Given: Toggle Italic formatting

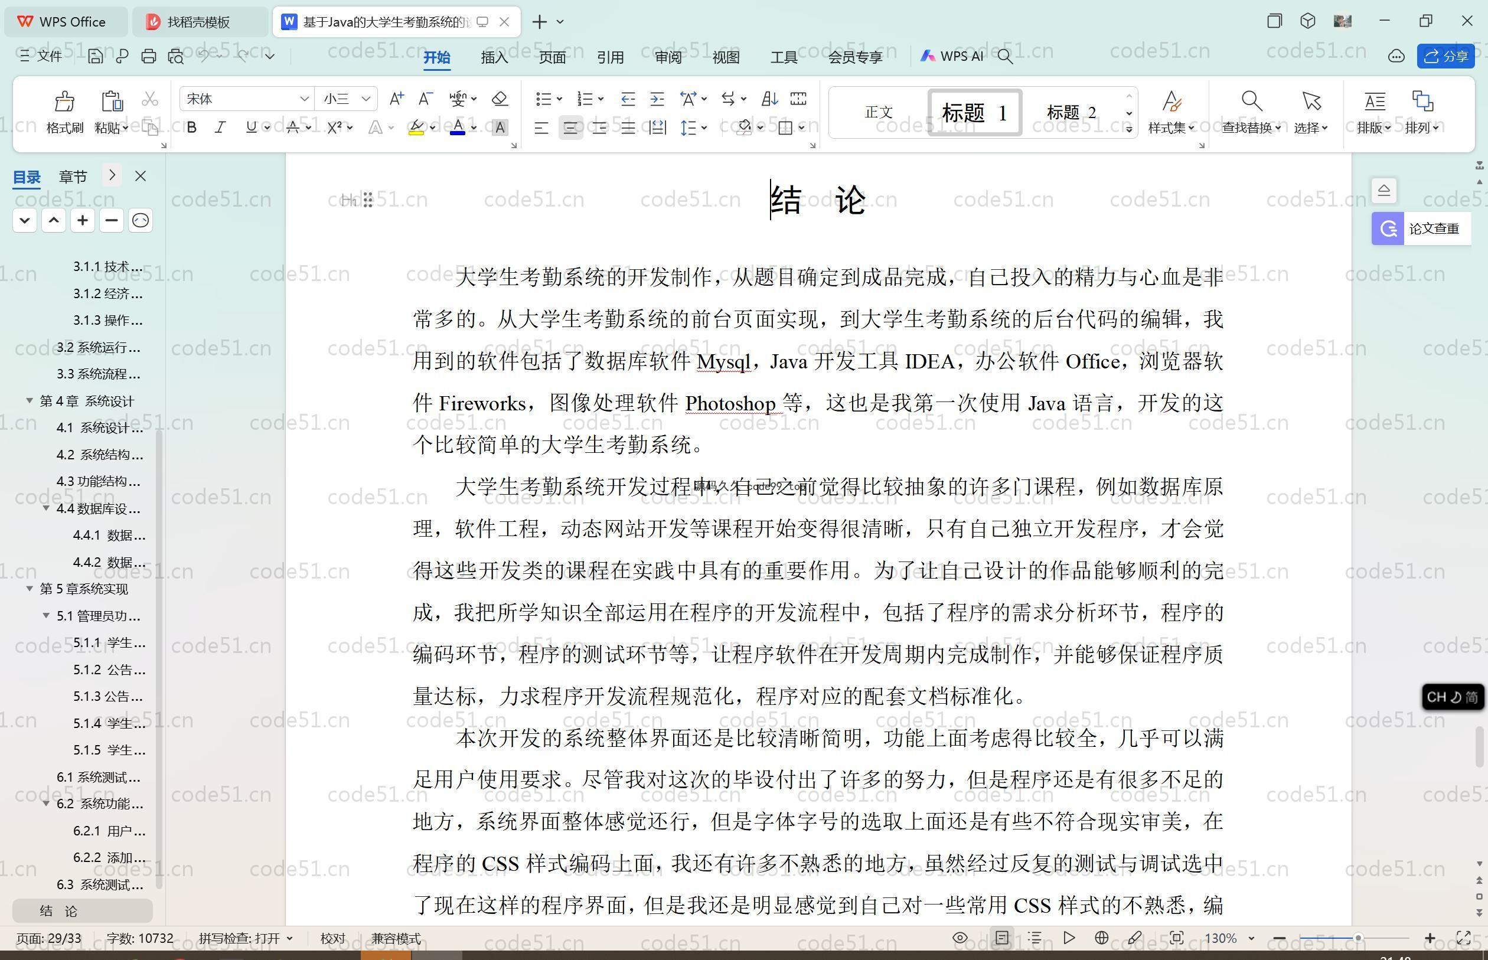Looking at the screenshot, I should click(x=220, y=128).
